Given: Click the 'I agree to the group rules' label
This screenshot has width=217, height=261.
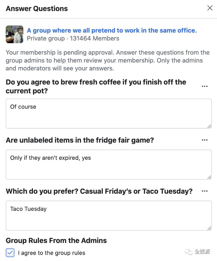Looking at the screenshot, I should click(52, 253).
